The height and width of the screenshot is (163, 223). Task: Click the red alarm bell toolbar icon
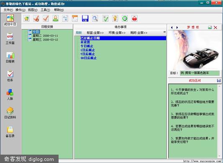(x=134, y=18)
